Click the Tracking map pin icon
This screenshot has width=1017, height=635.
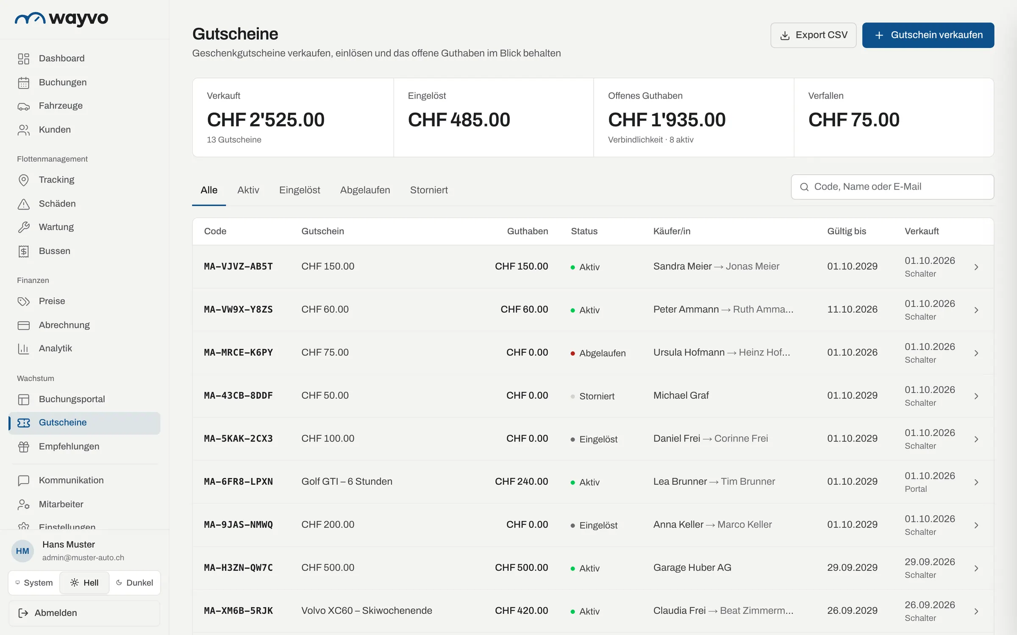point(24,180)
